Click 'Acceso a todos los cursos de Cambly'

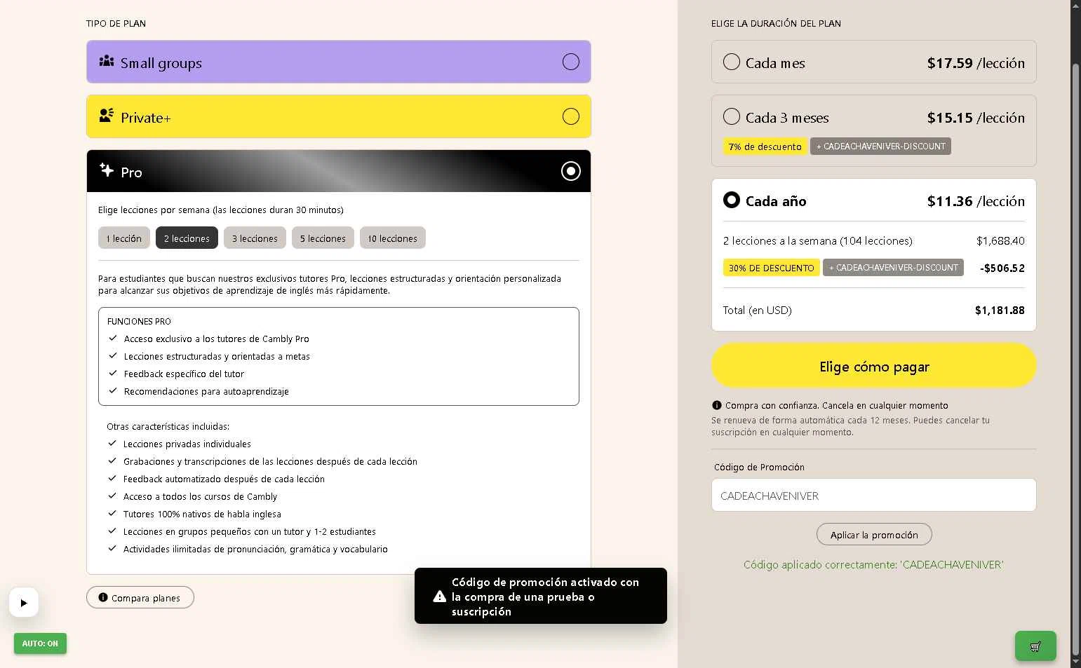(x=200, y=496)
